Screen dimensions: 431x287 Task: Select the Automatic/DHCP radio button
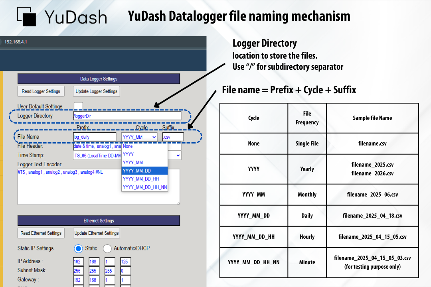click(107, 248)
